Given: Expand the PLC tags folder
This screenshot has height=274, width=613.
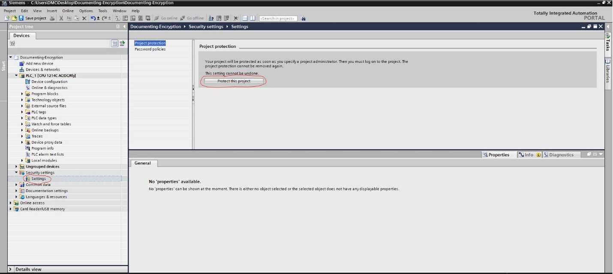Looking at the screenshot, I should [x=22, y=112].
